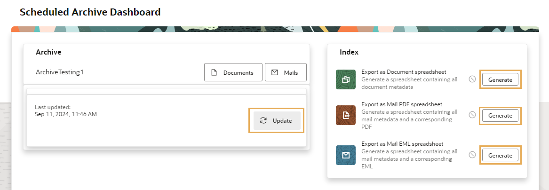Click the Export as Mail PDF spreadsheet title
Image resolution: width=549 pixels, height=190 pixels.
point(402,104)
